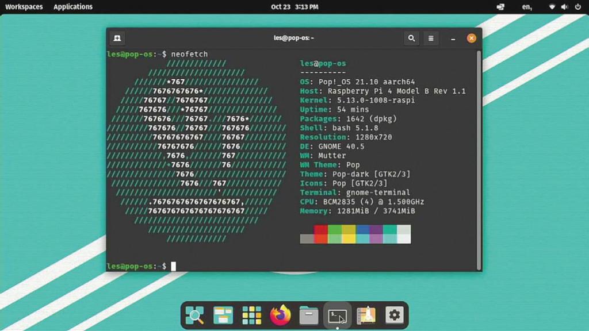Click the 'Packages: 1642 (dpkg)' line
The image size is (589, 331).
coord(348,118)
